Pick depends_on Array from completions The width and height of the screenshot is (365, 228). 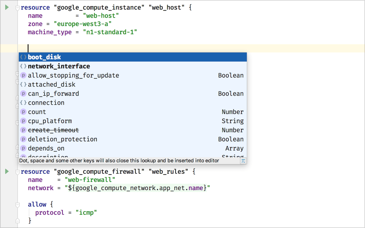[46, 148]
